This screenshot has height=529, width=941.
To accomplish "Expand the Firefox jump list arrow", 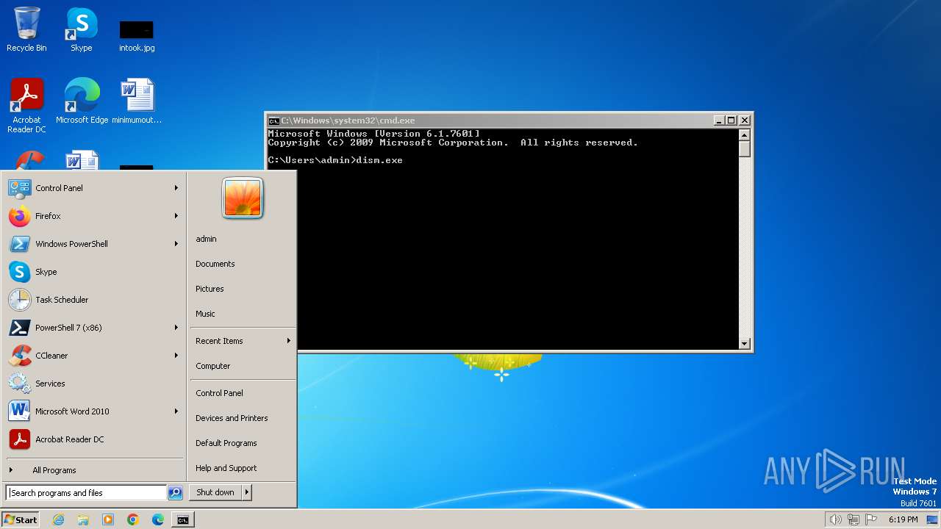I will click(176, 216).
